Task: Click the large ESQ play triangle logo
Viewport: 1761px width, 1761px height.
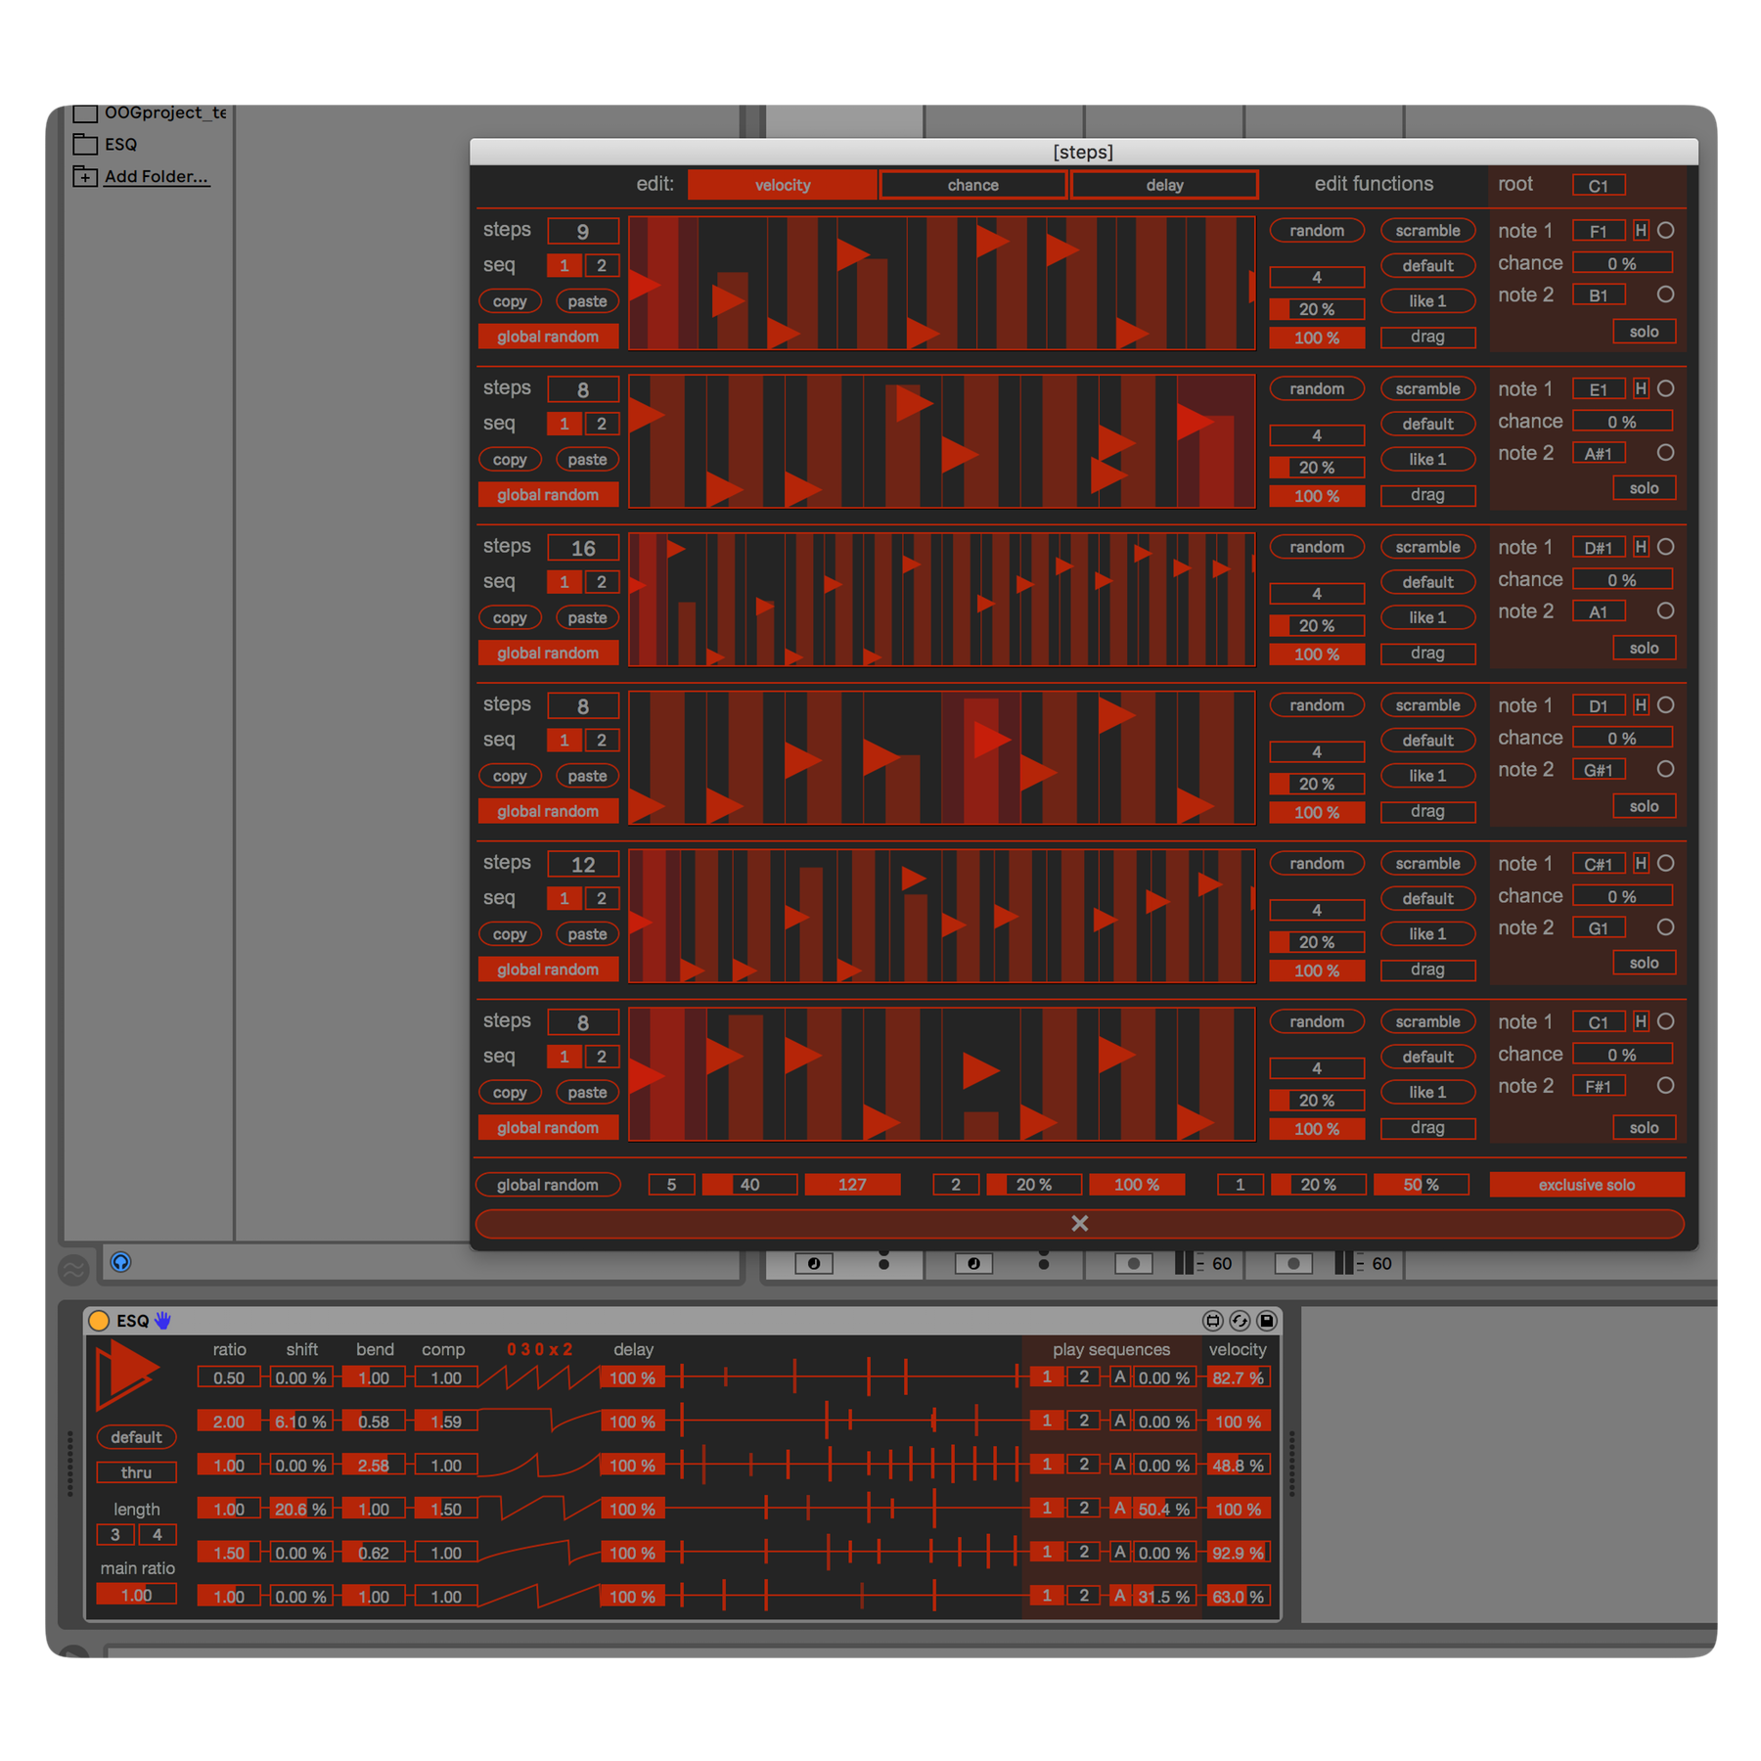Action: pos(127,1375)
